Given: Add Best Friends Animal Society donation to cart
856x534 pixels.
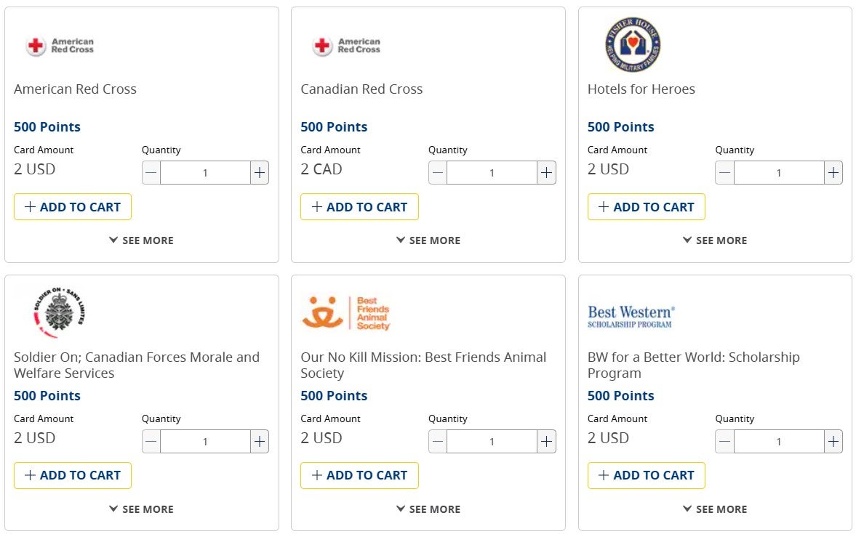Looking at the screenshot, I should [x=359, y=476].
